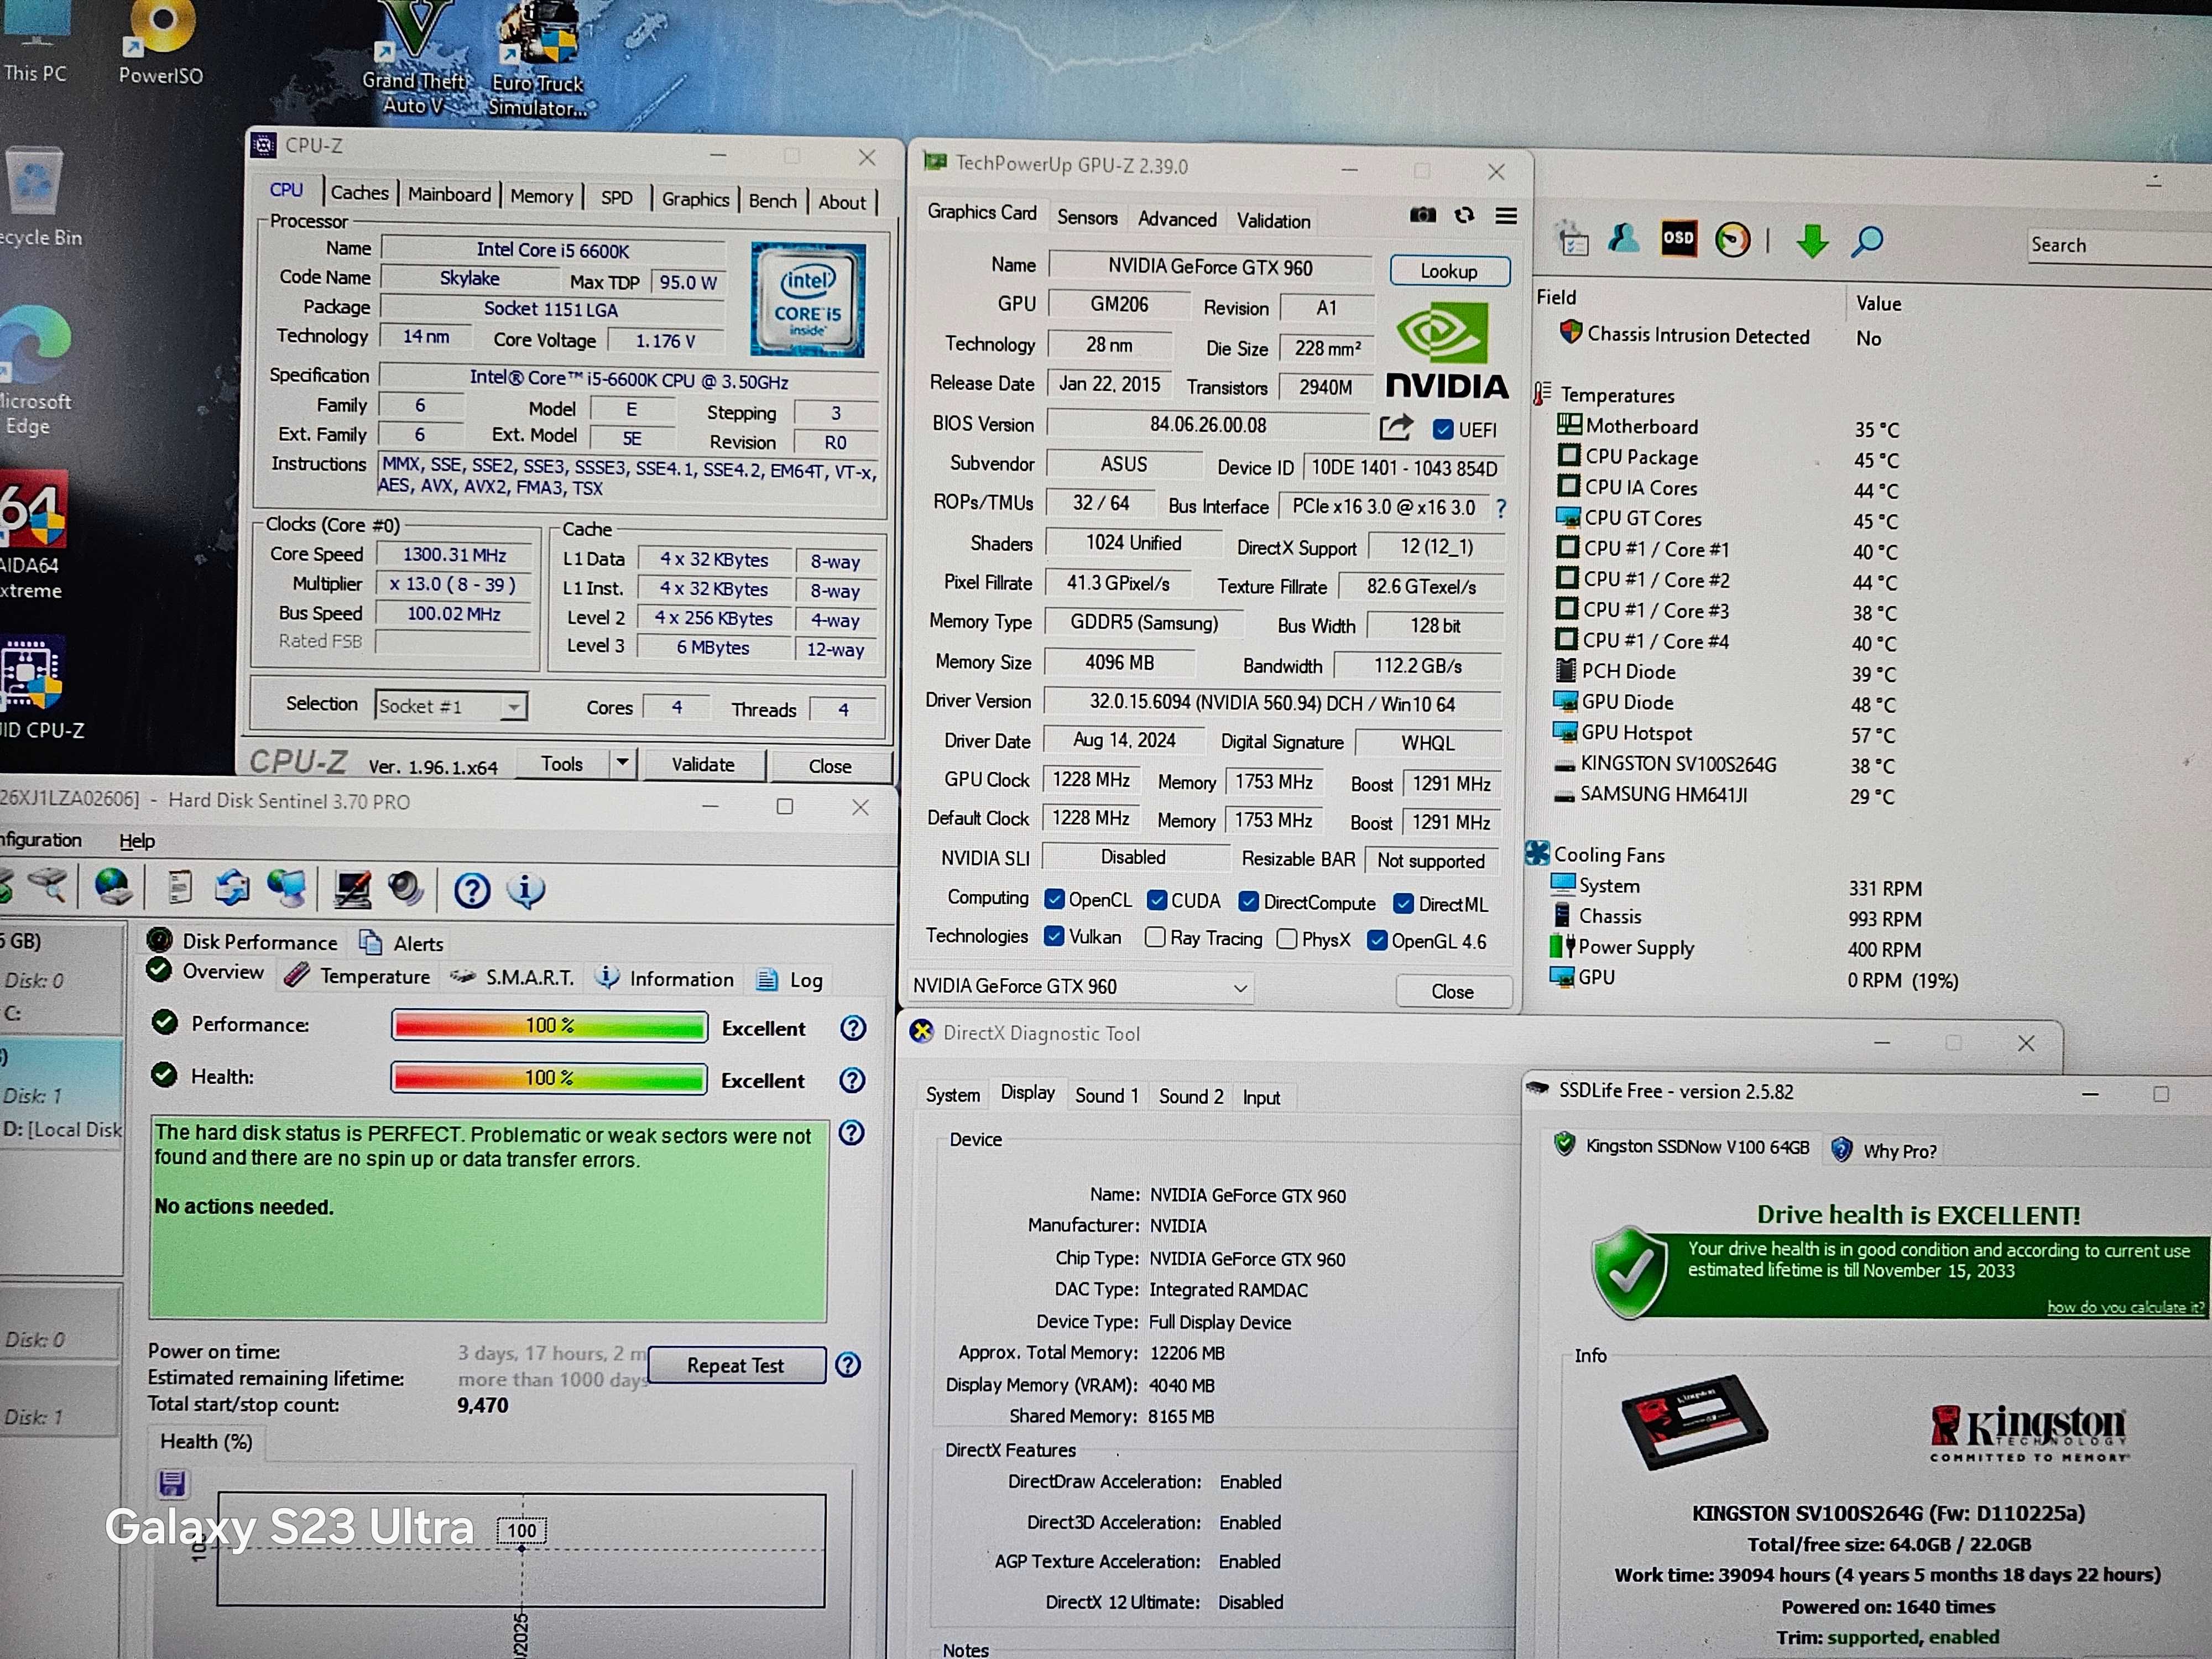Open the Why Pro? tab in SSDLife

point(1886,1151)
